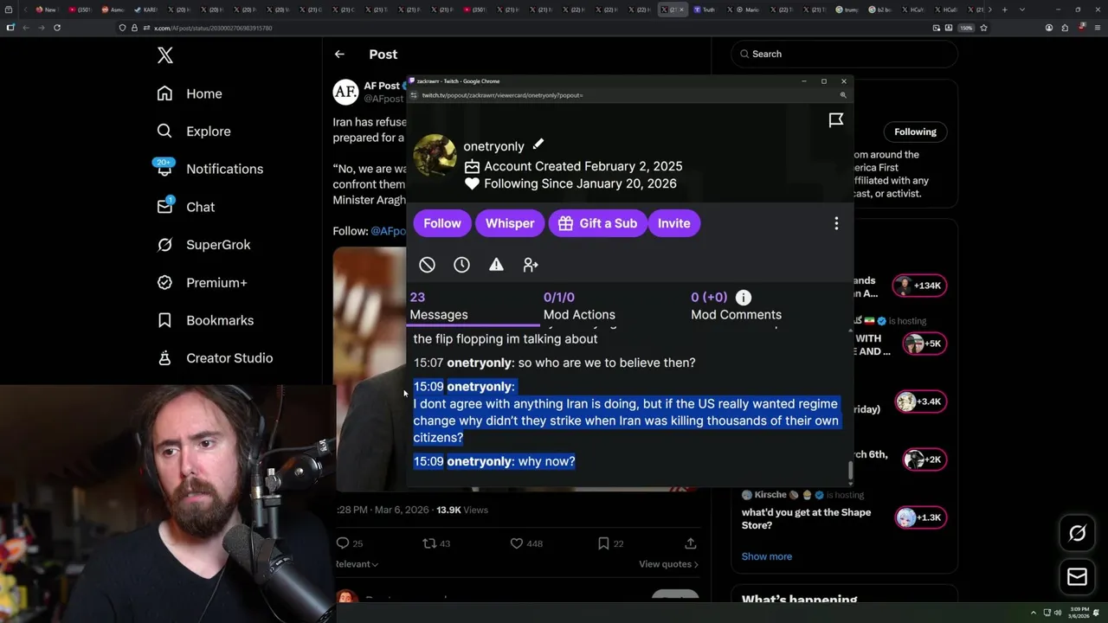This screenshot has height=623, width=1108.
Task: Join the +1.3K Kirsche space
Action: click(920, 517)
